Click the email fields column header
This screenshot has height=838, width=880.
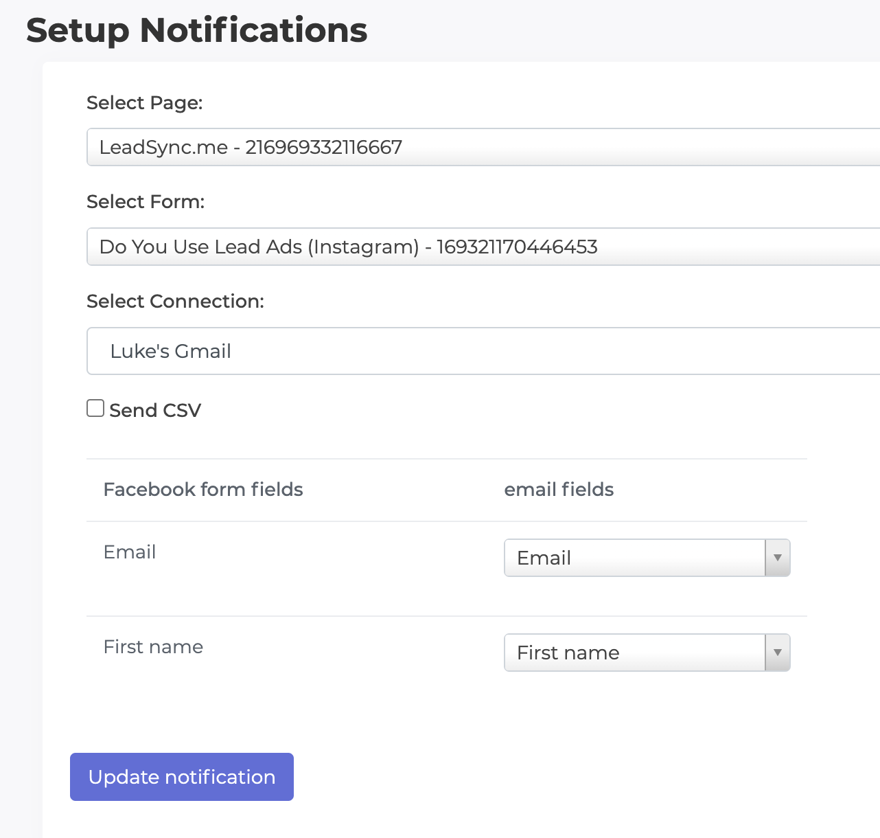[559, 490]
